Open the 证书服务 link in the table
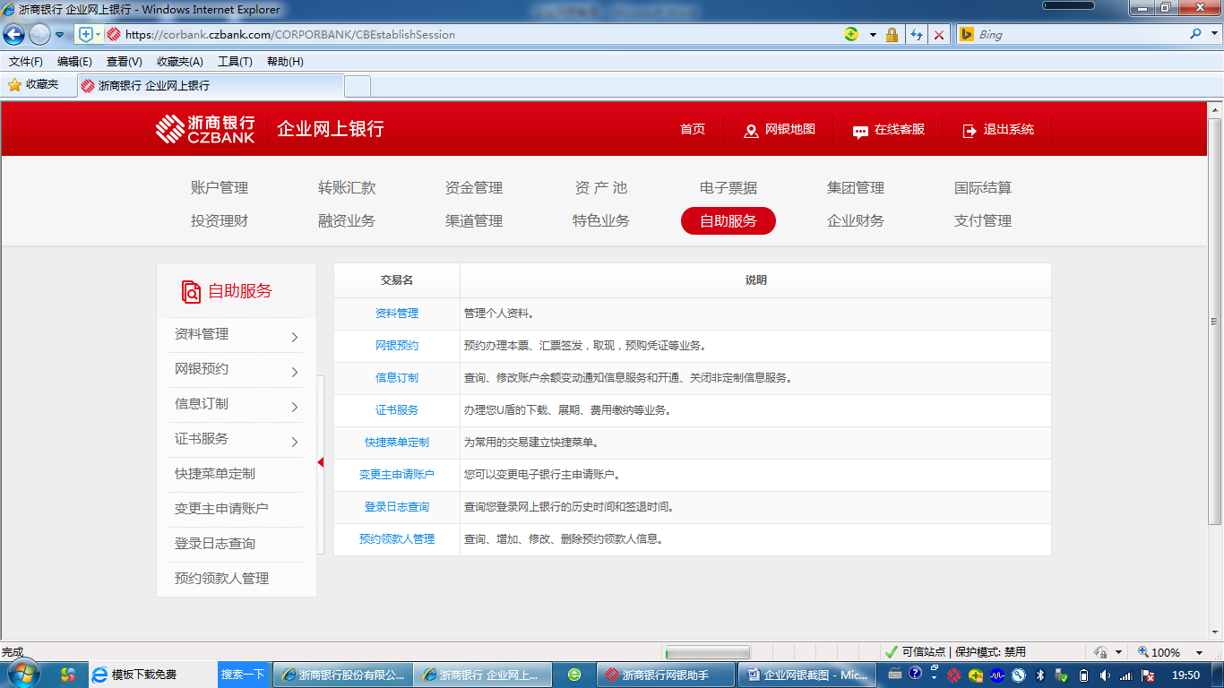This screenshot has width=1224, height=688. (397, 410)
